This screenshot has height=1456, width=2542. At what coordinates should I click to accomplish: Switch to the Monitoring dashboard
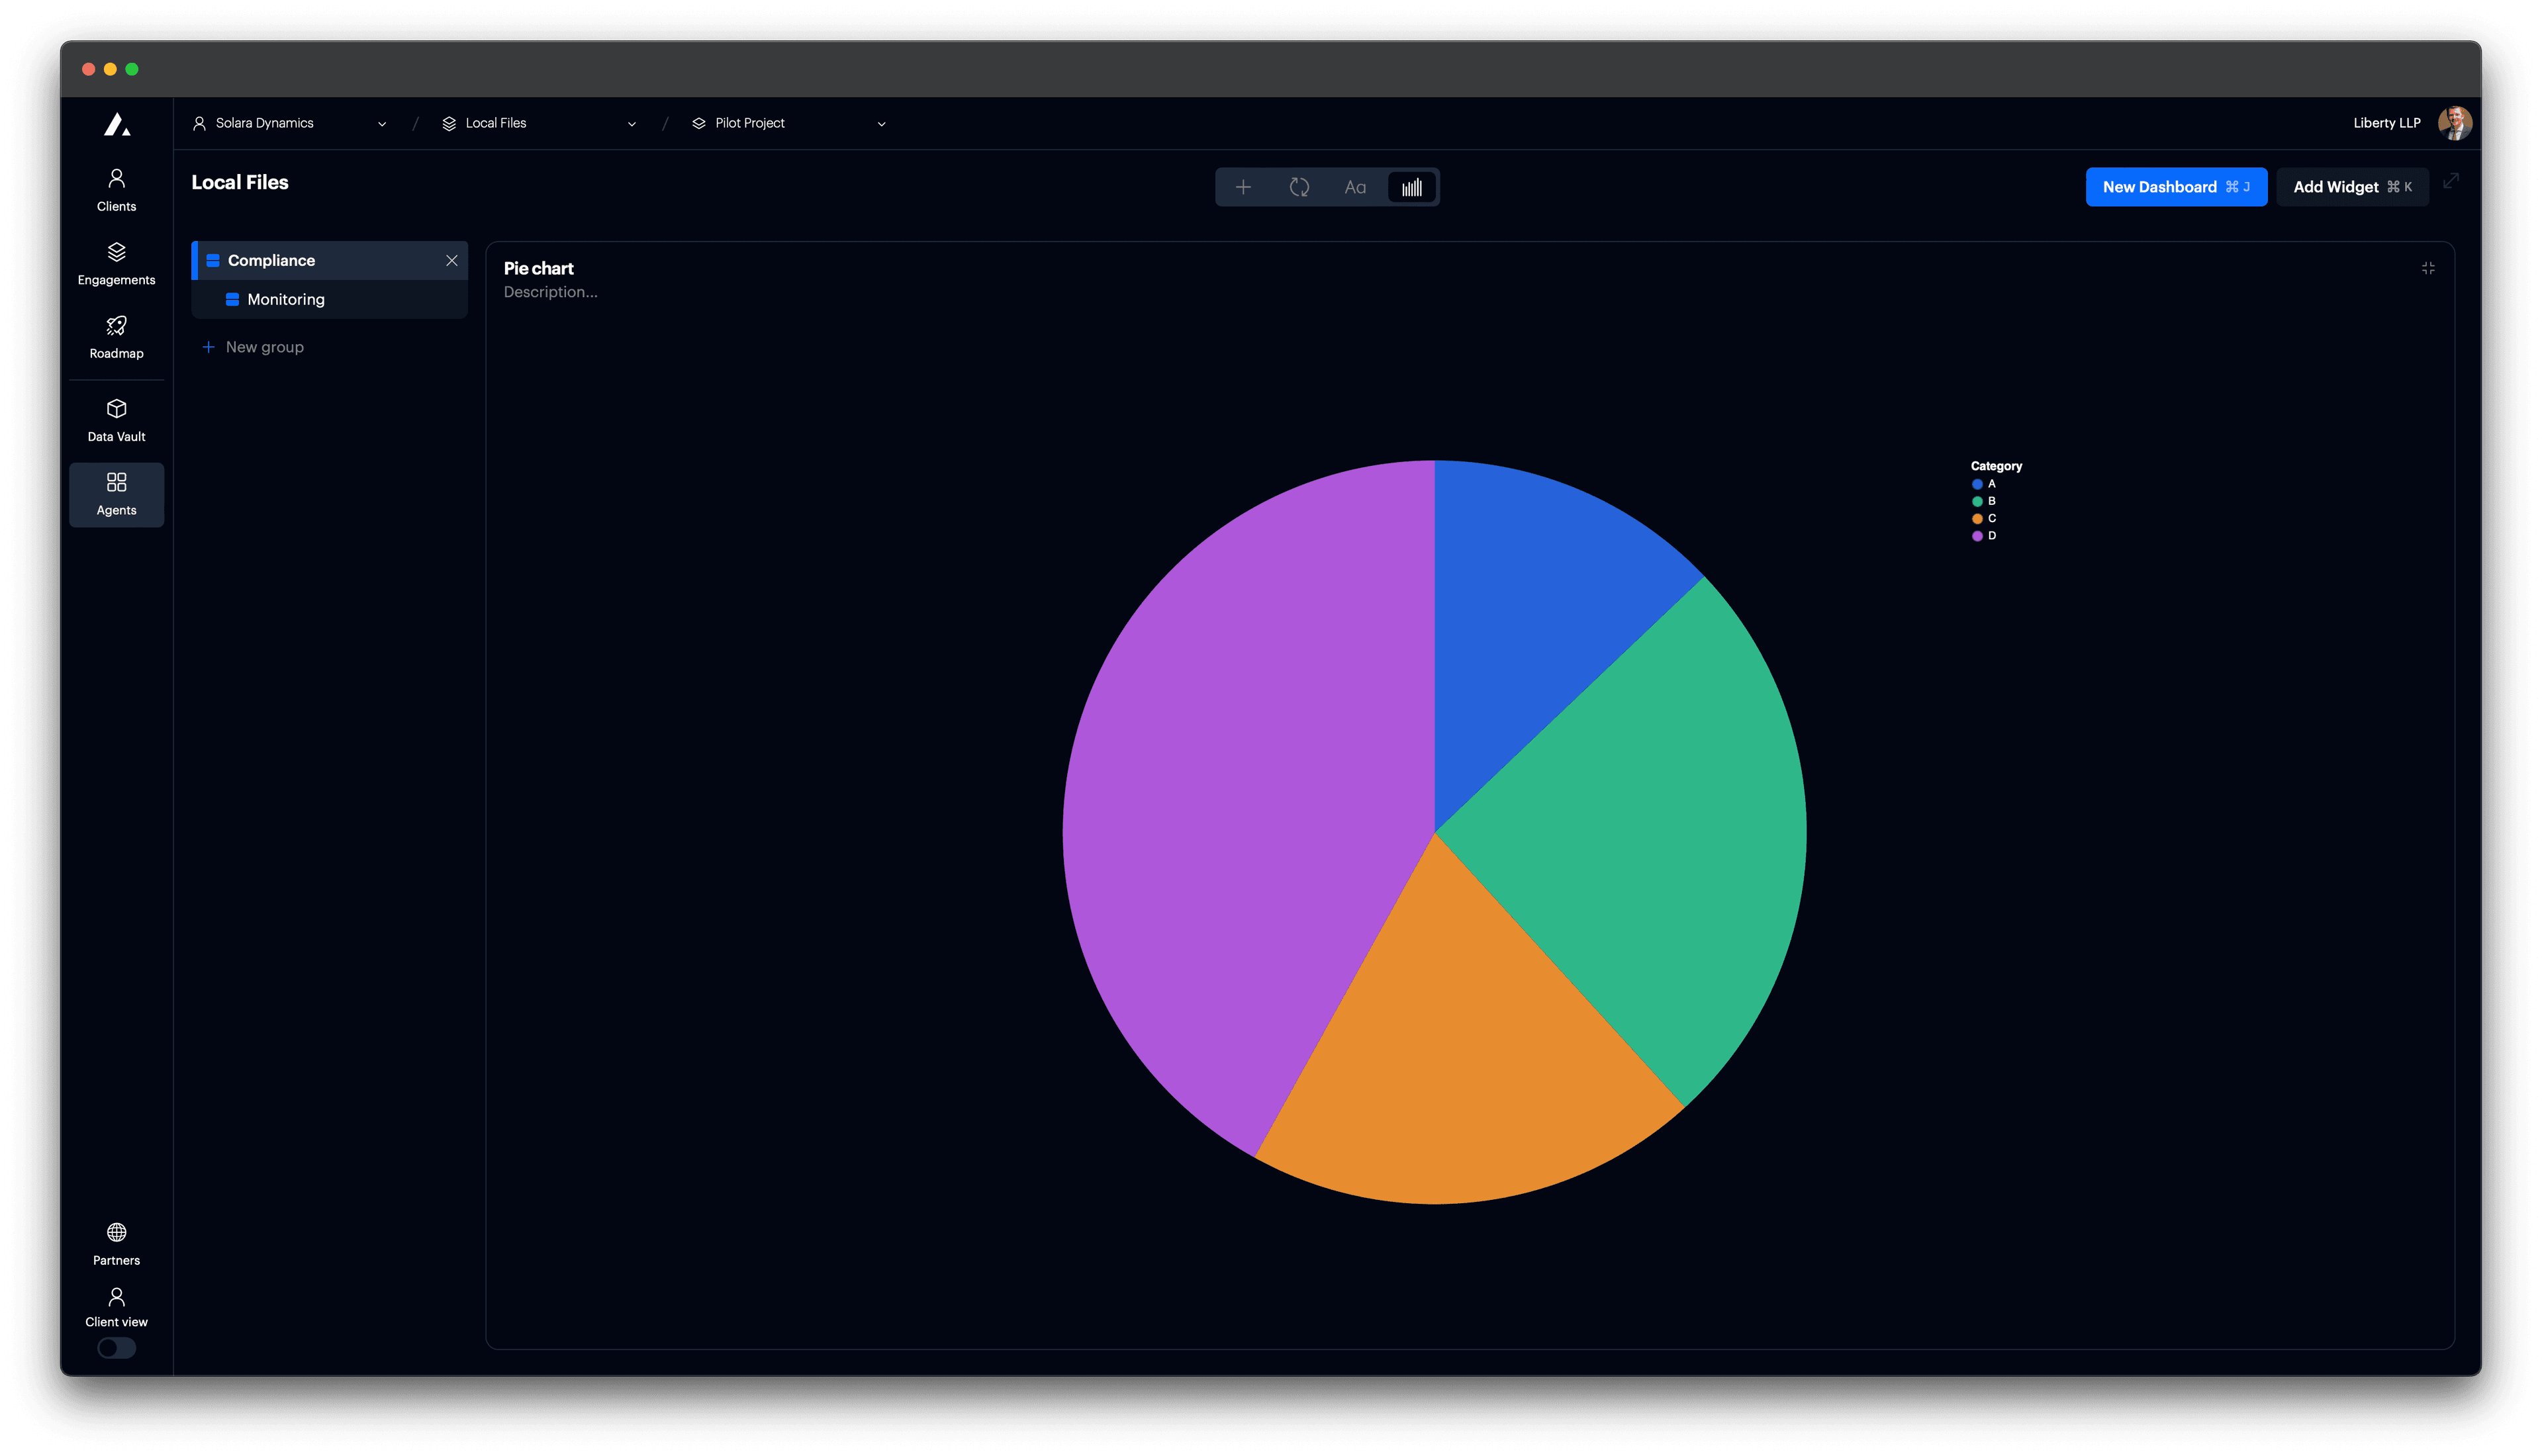click(286, 298)
